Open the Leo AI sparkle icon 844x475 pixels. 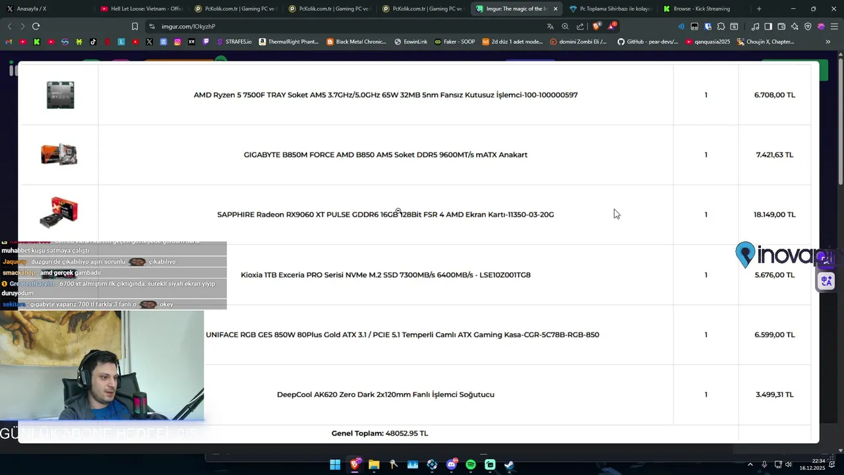coord(795,26)
